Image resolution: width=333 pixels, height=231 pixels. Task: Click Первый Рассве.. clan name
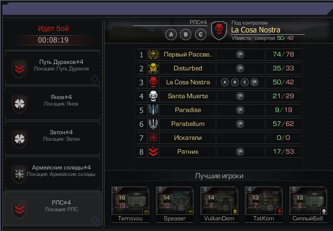tap(188, 55)
